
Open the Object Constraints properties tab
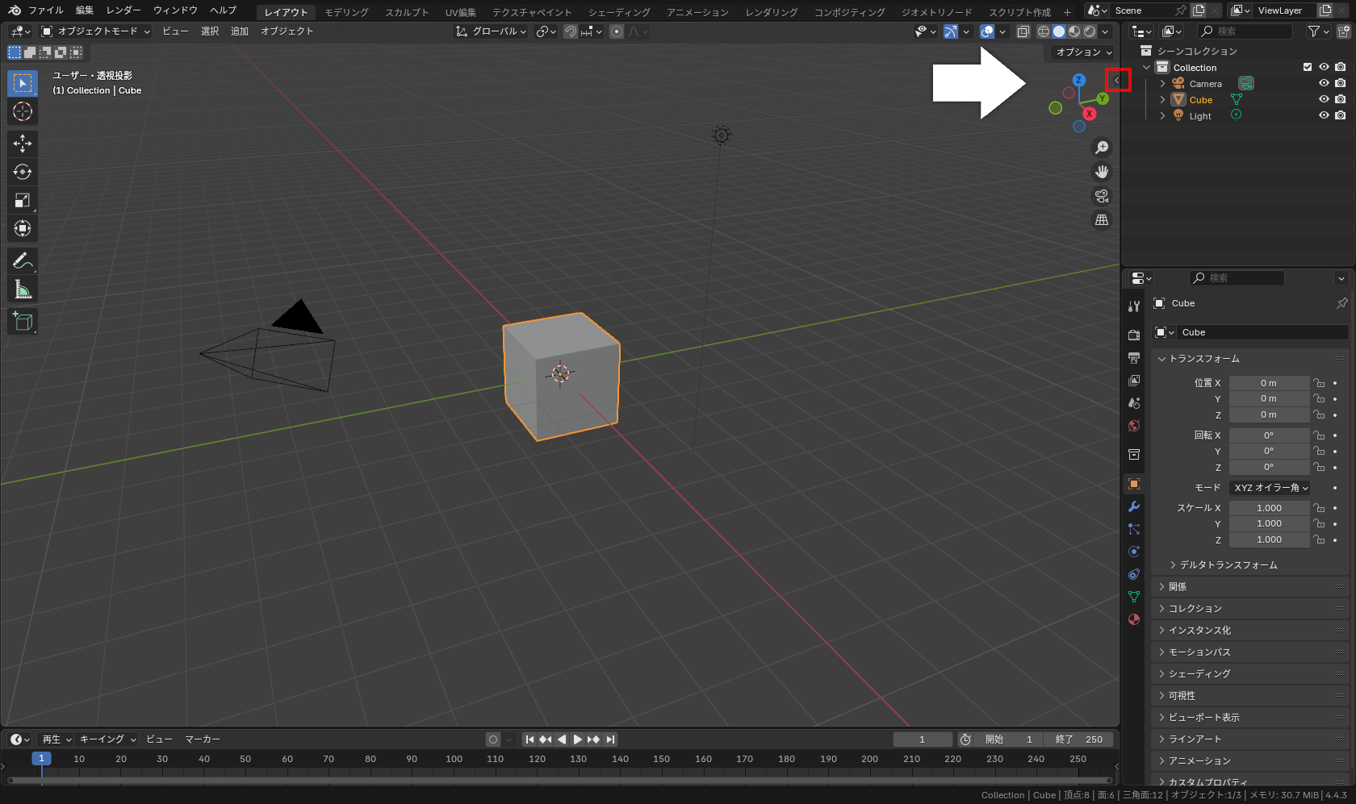(x=1134, y=574)
